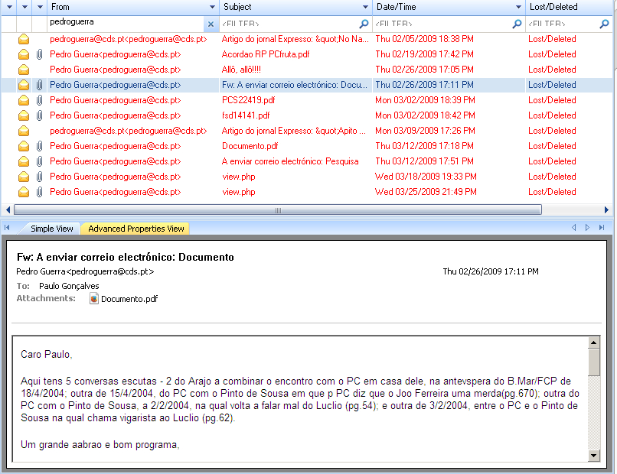This screenshot has width=617, height=474.
Task: Go to previous tab arrow
Action: click(573, 228)
